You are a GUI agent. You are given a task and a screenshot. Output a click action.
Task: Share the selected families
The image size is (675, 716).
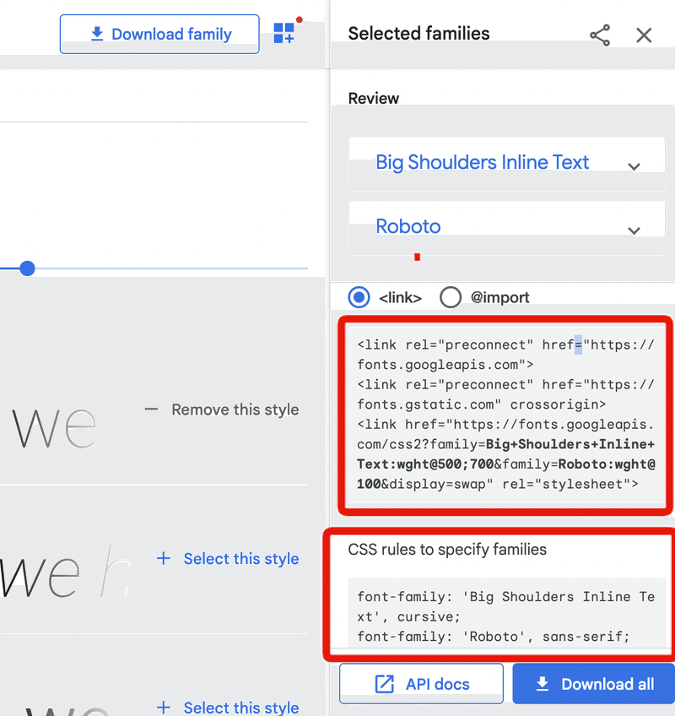(x=600, y=35)
